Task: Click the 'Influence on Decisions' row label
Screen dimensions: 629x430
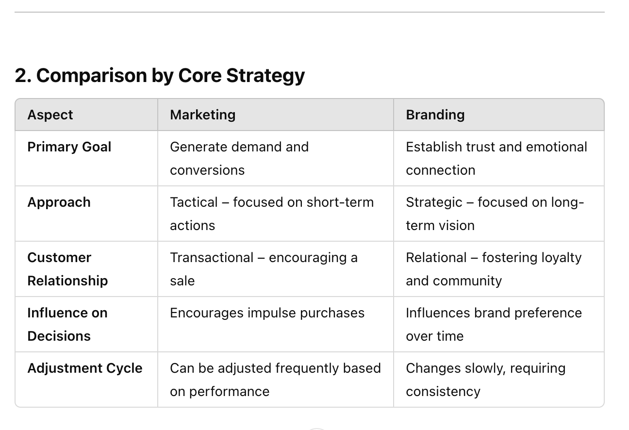Action: pyautogui.click(x=67, y=324)
